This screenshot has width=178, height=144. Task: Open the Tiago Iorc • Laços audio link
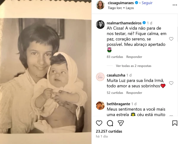(x=121, y=8)
